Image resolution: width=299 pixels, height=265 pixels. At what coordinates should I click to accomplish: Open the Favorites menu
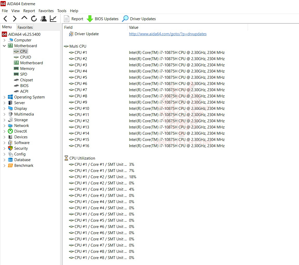[46, 11]
